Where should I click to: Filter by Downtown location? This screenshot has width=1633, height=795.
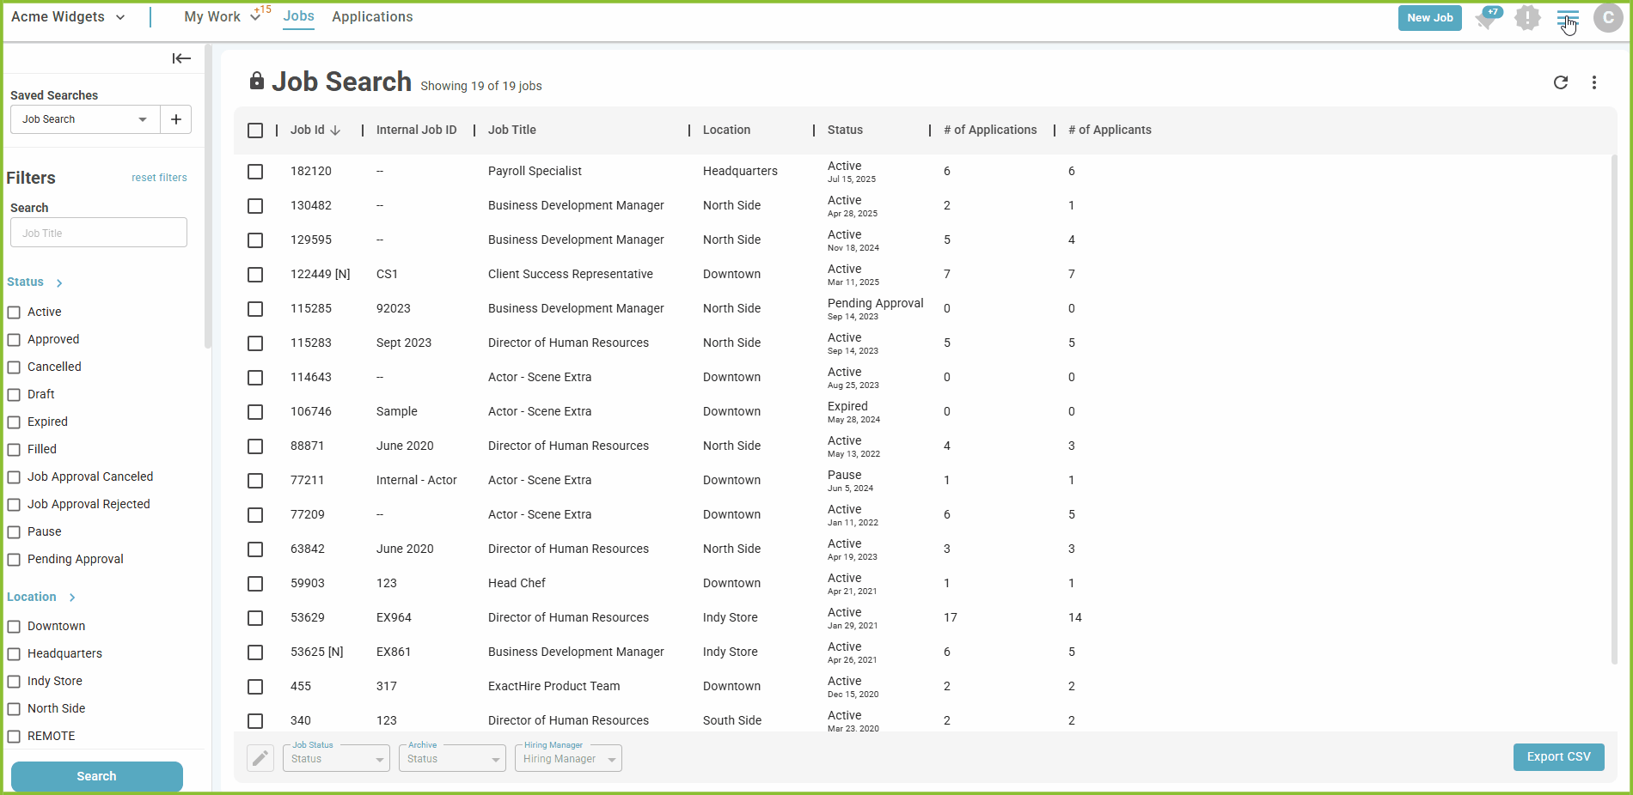(14, 627)
